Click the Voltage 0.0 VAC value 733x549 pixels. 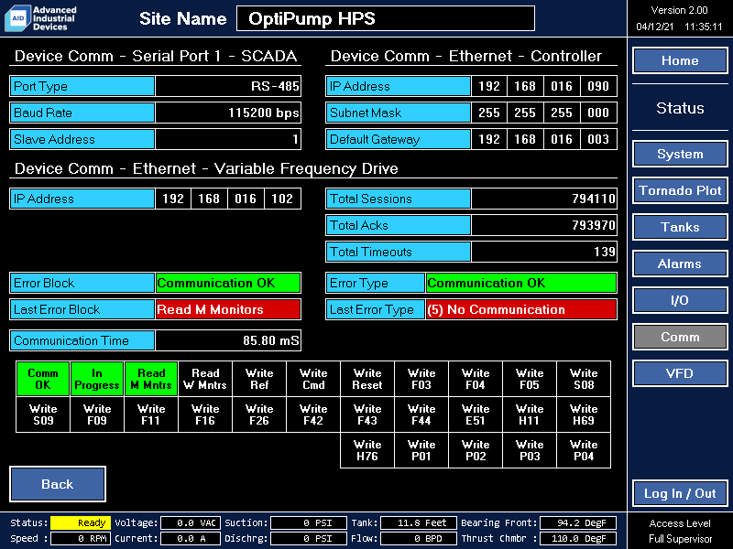pyautogui.click(x=191, y=522)
